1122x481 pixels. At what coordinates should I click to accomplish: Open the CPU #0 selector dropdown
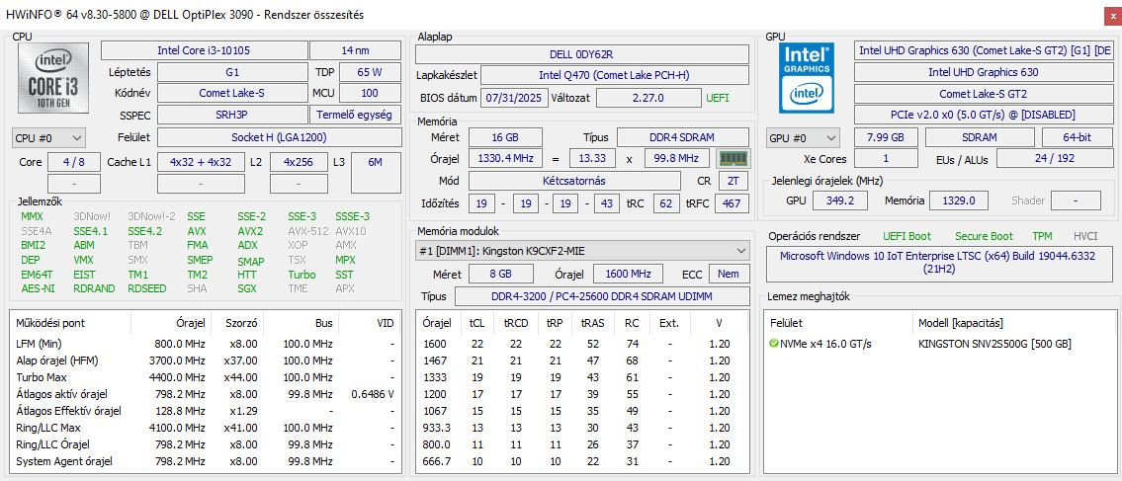(48, 138)
